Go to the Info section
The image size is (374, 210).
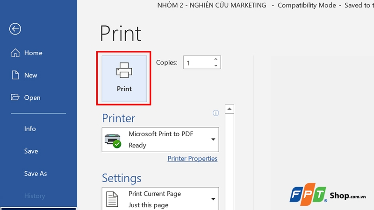[x=30, y=129]
